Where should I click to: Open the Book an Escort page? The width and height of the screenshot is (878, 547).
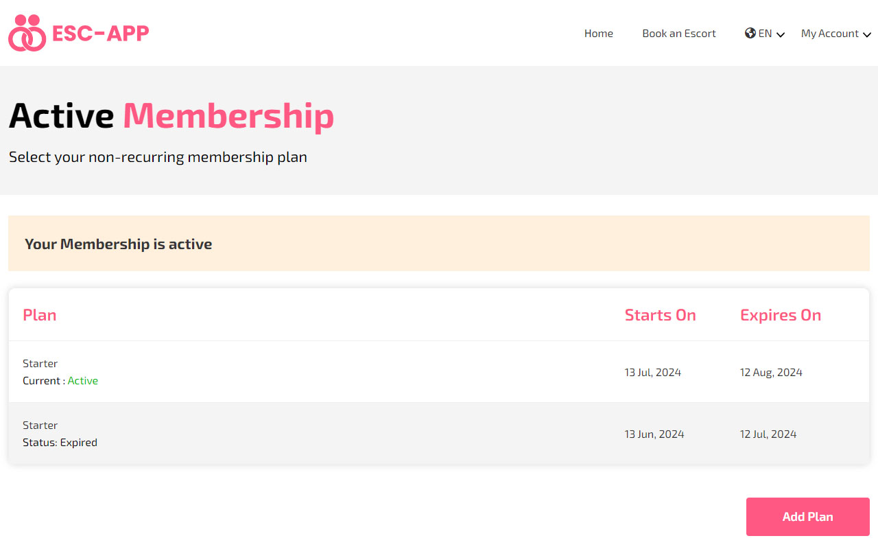[679, 33]
